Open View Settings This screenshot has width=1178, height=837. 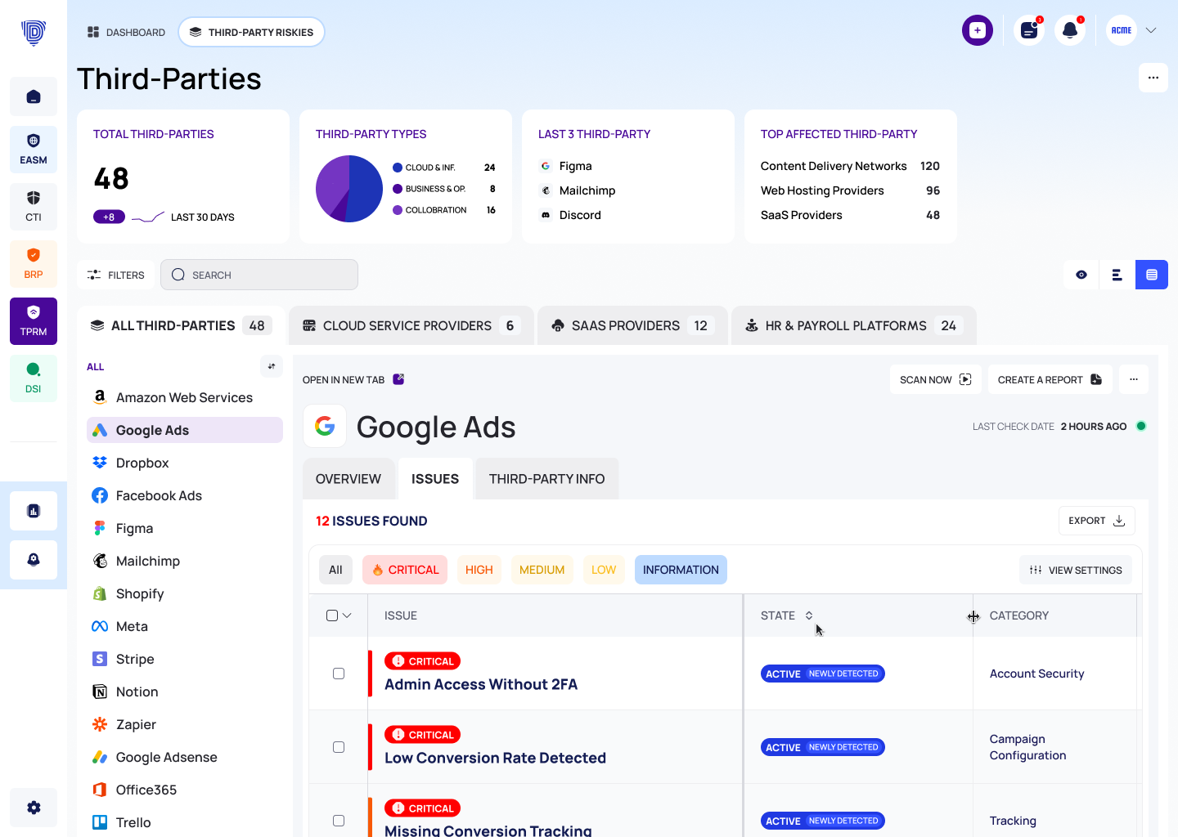(x=1076, y=570)
